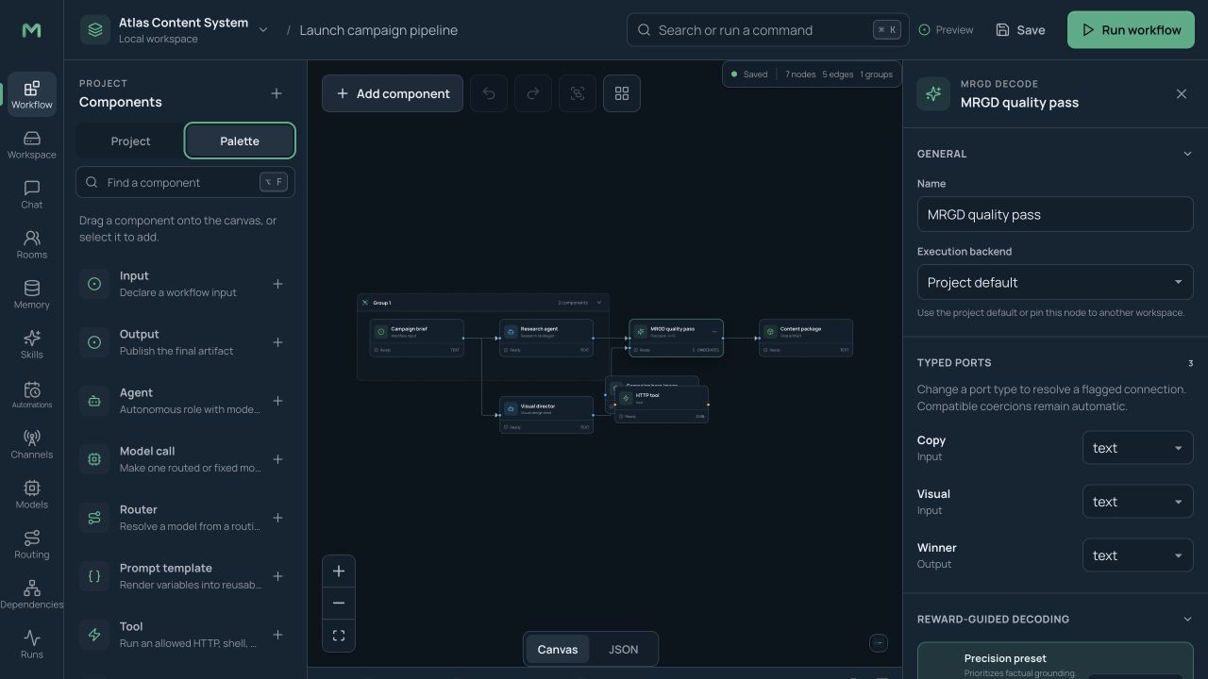The height and width of the screenshot is (679, 1208).
Task: Add the Agent component with its plus
Action: pyautogui.click(x=277, y=401)
